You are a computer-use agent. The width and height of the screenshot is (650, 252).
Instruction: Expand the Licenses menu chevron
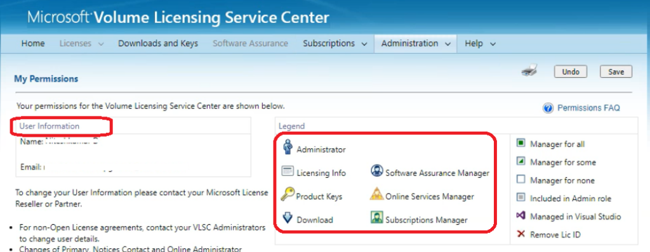pyautogui.click(x=101, y=44)
